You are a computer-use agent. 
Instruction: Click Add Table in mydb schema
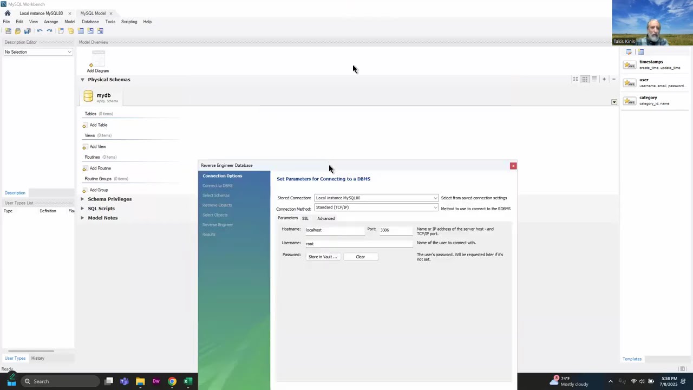[99, 125]
